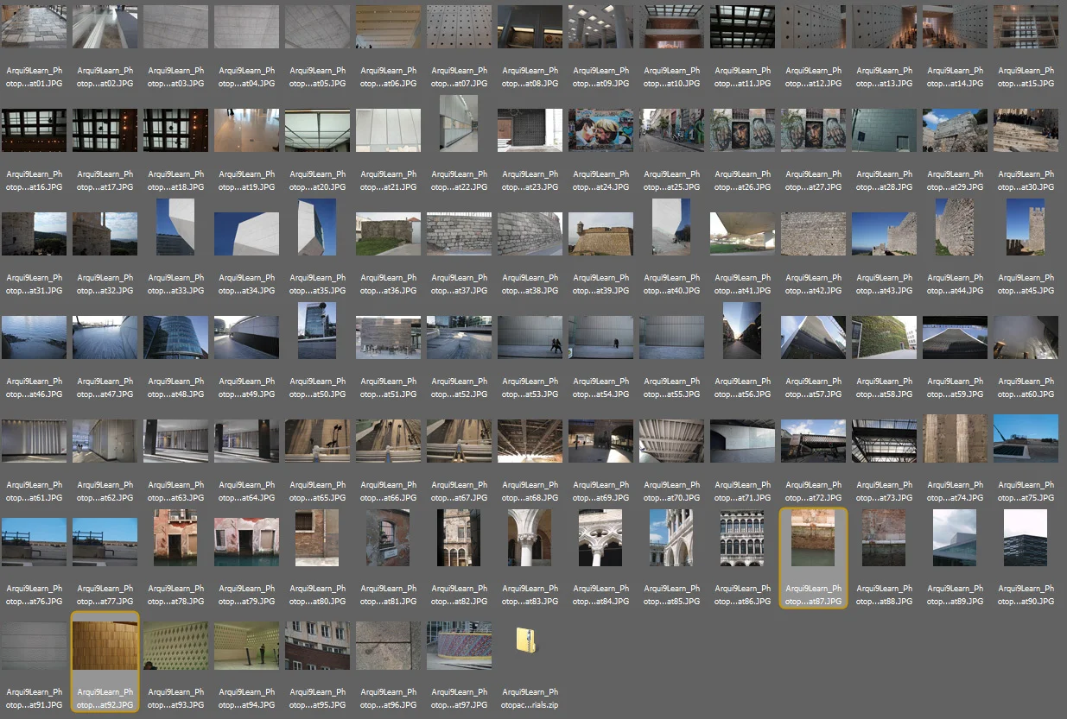Select the narrow street photo at56.JPG
The width and height of the screenshot is (1067, 719).
742,337
